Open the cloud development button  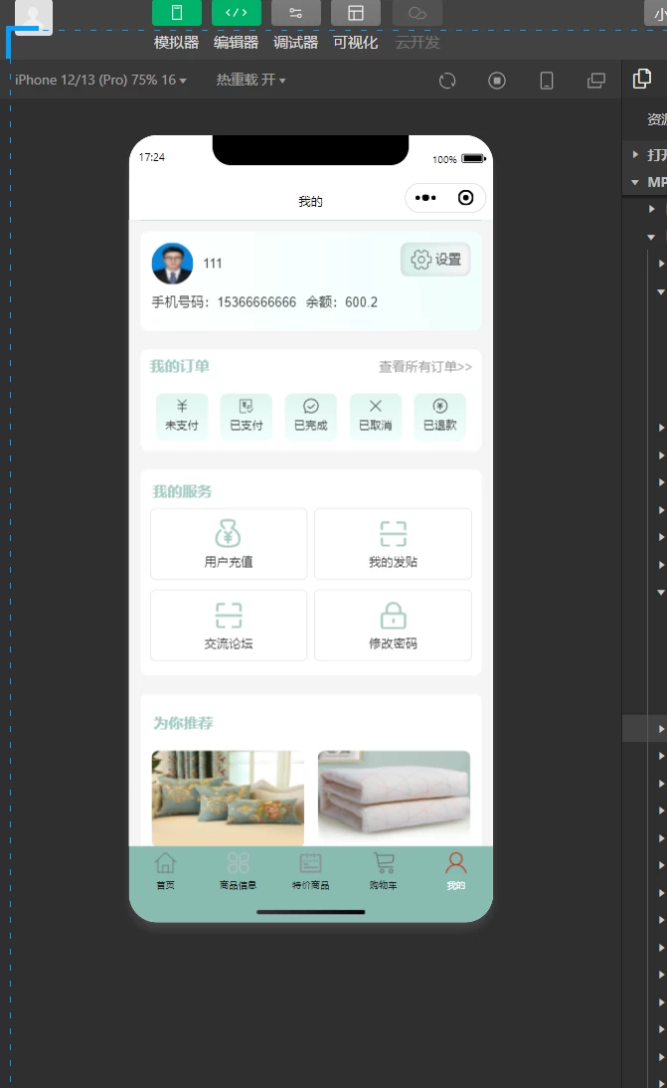click(x=417, y=13)
